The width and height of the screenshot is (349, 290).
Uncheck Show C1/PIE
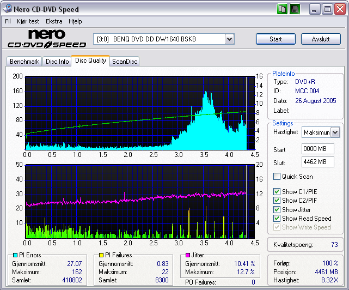277,192
